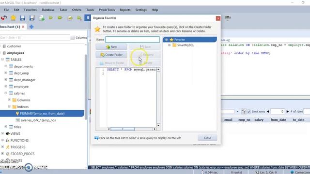Viewport: 310px width, 174px height.
Task: Click the customer database icon
Action: [4, 46]
